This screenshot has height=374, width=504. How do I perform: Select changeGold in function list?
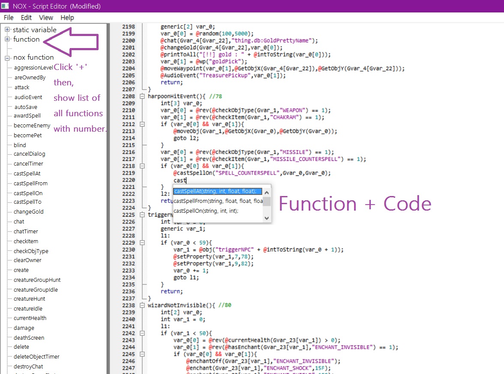[x=29, y=211]
